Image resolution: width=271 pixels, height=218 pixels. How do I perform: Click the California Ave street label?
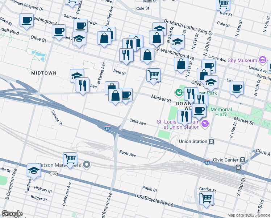click(x=67, y=194)
